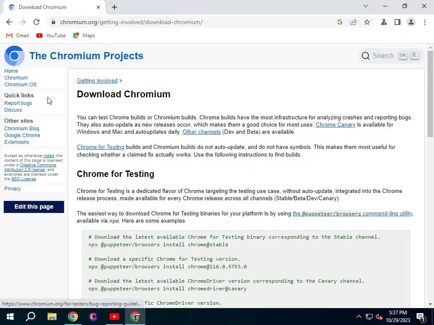
Task: Share this page icon
Action: [353, 22]
